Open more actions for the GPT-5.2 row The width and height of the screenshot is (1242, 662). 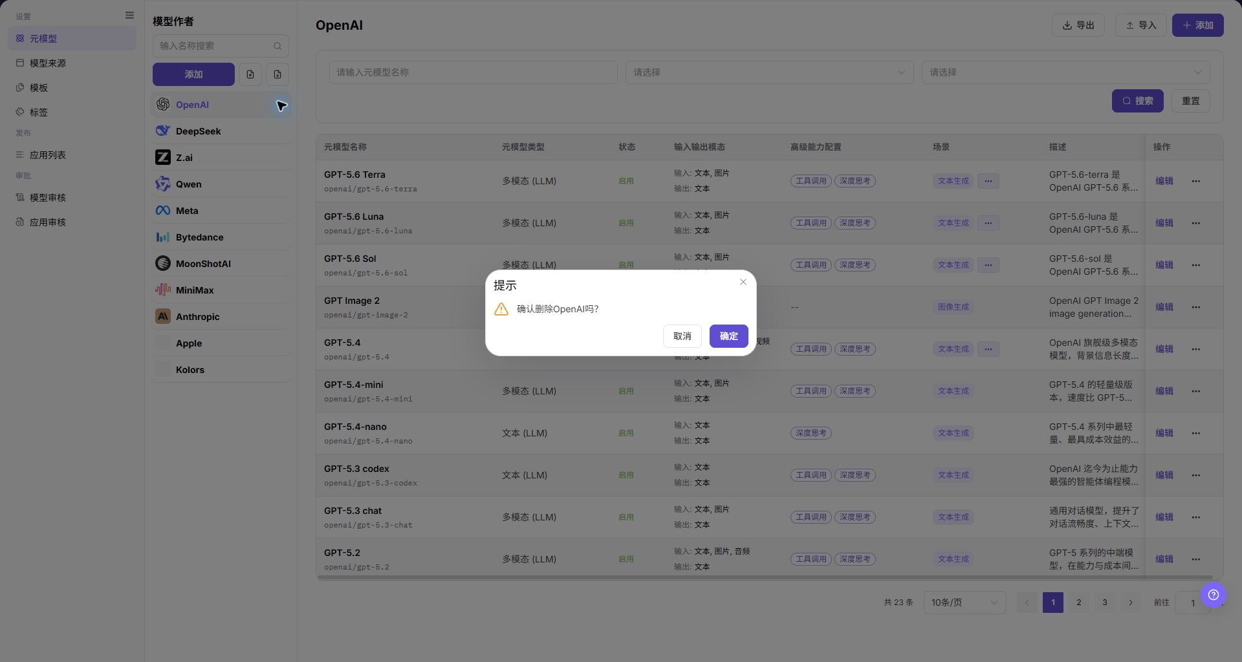coord(1196,559)
